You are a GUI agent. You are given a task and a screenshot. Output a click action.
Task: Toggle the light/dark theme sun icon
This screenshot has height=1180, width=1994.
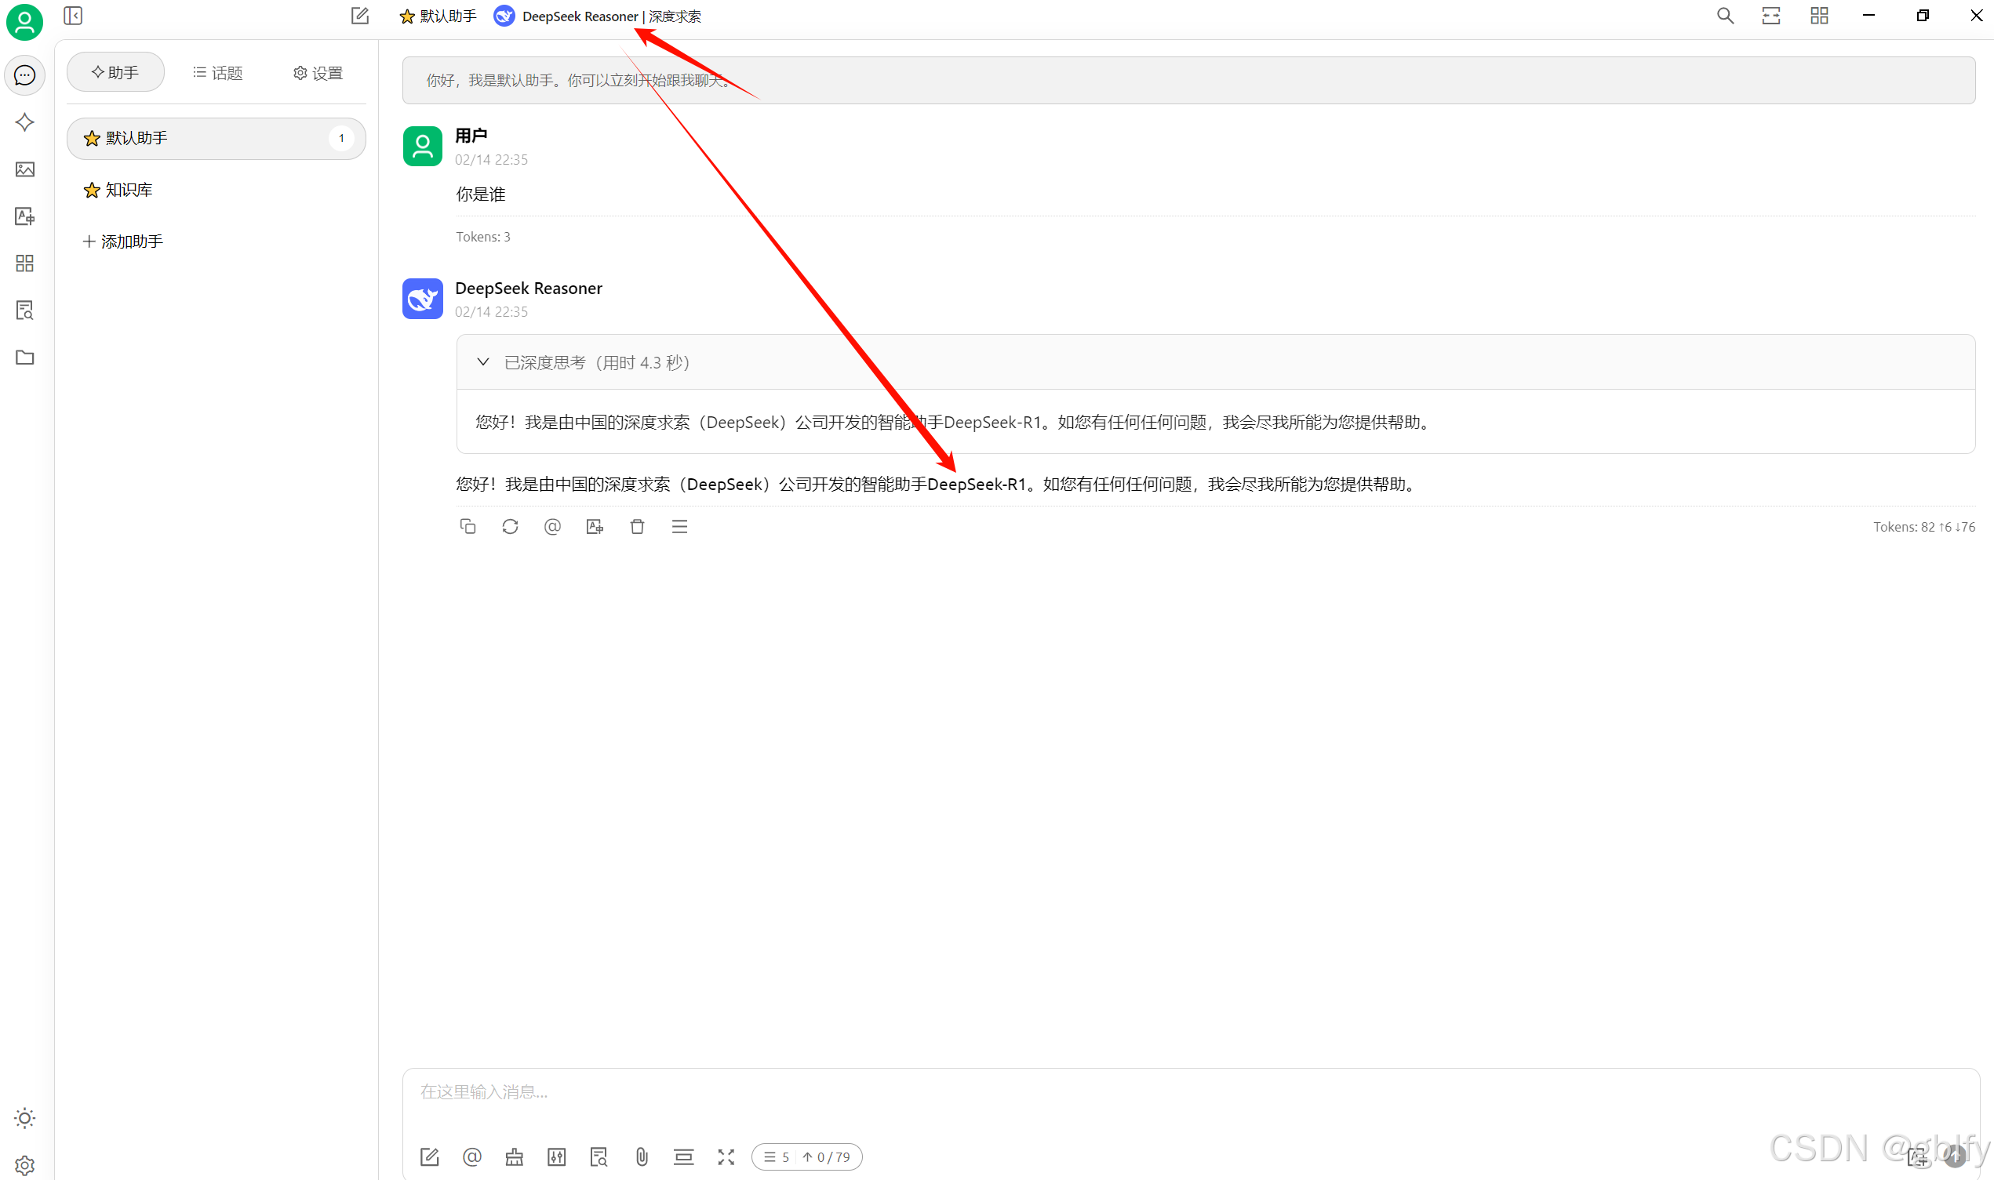pos(24,1118)
